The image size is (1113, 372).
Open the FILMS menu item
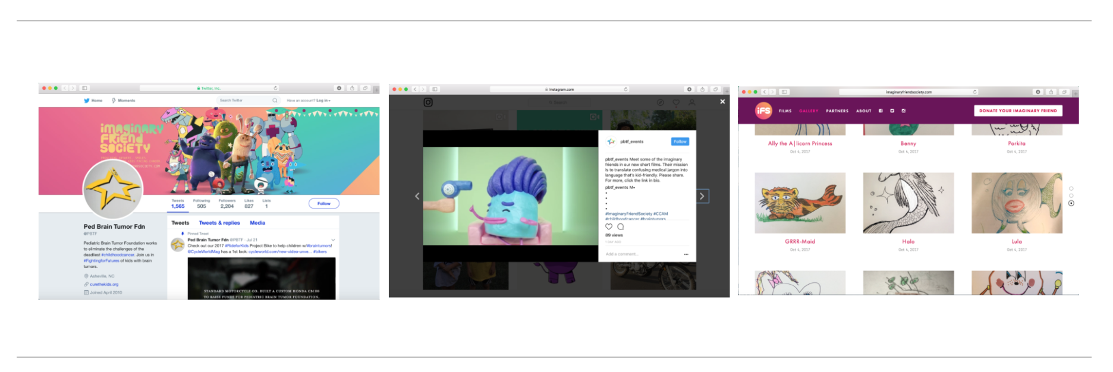coord(785,111)
